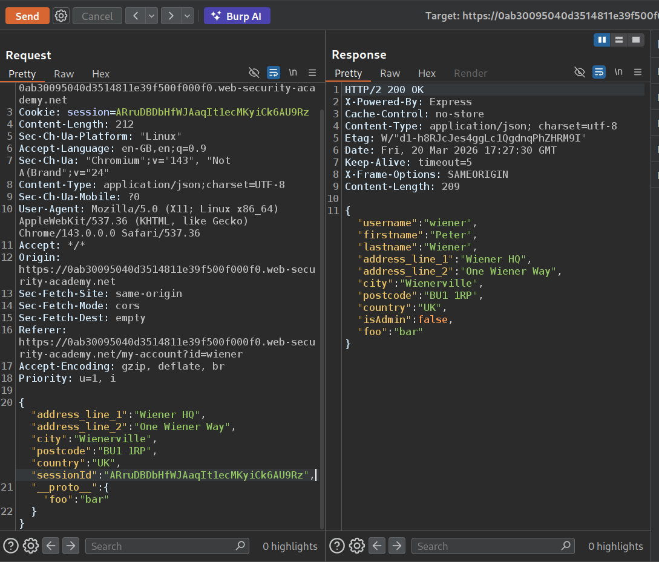Expand the forward history dropdown arrow
Image resolution: width=659 pixels, height=562 pixels.
188,16
